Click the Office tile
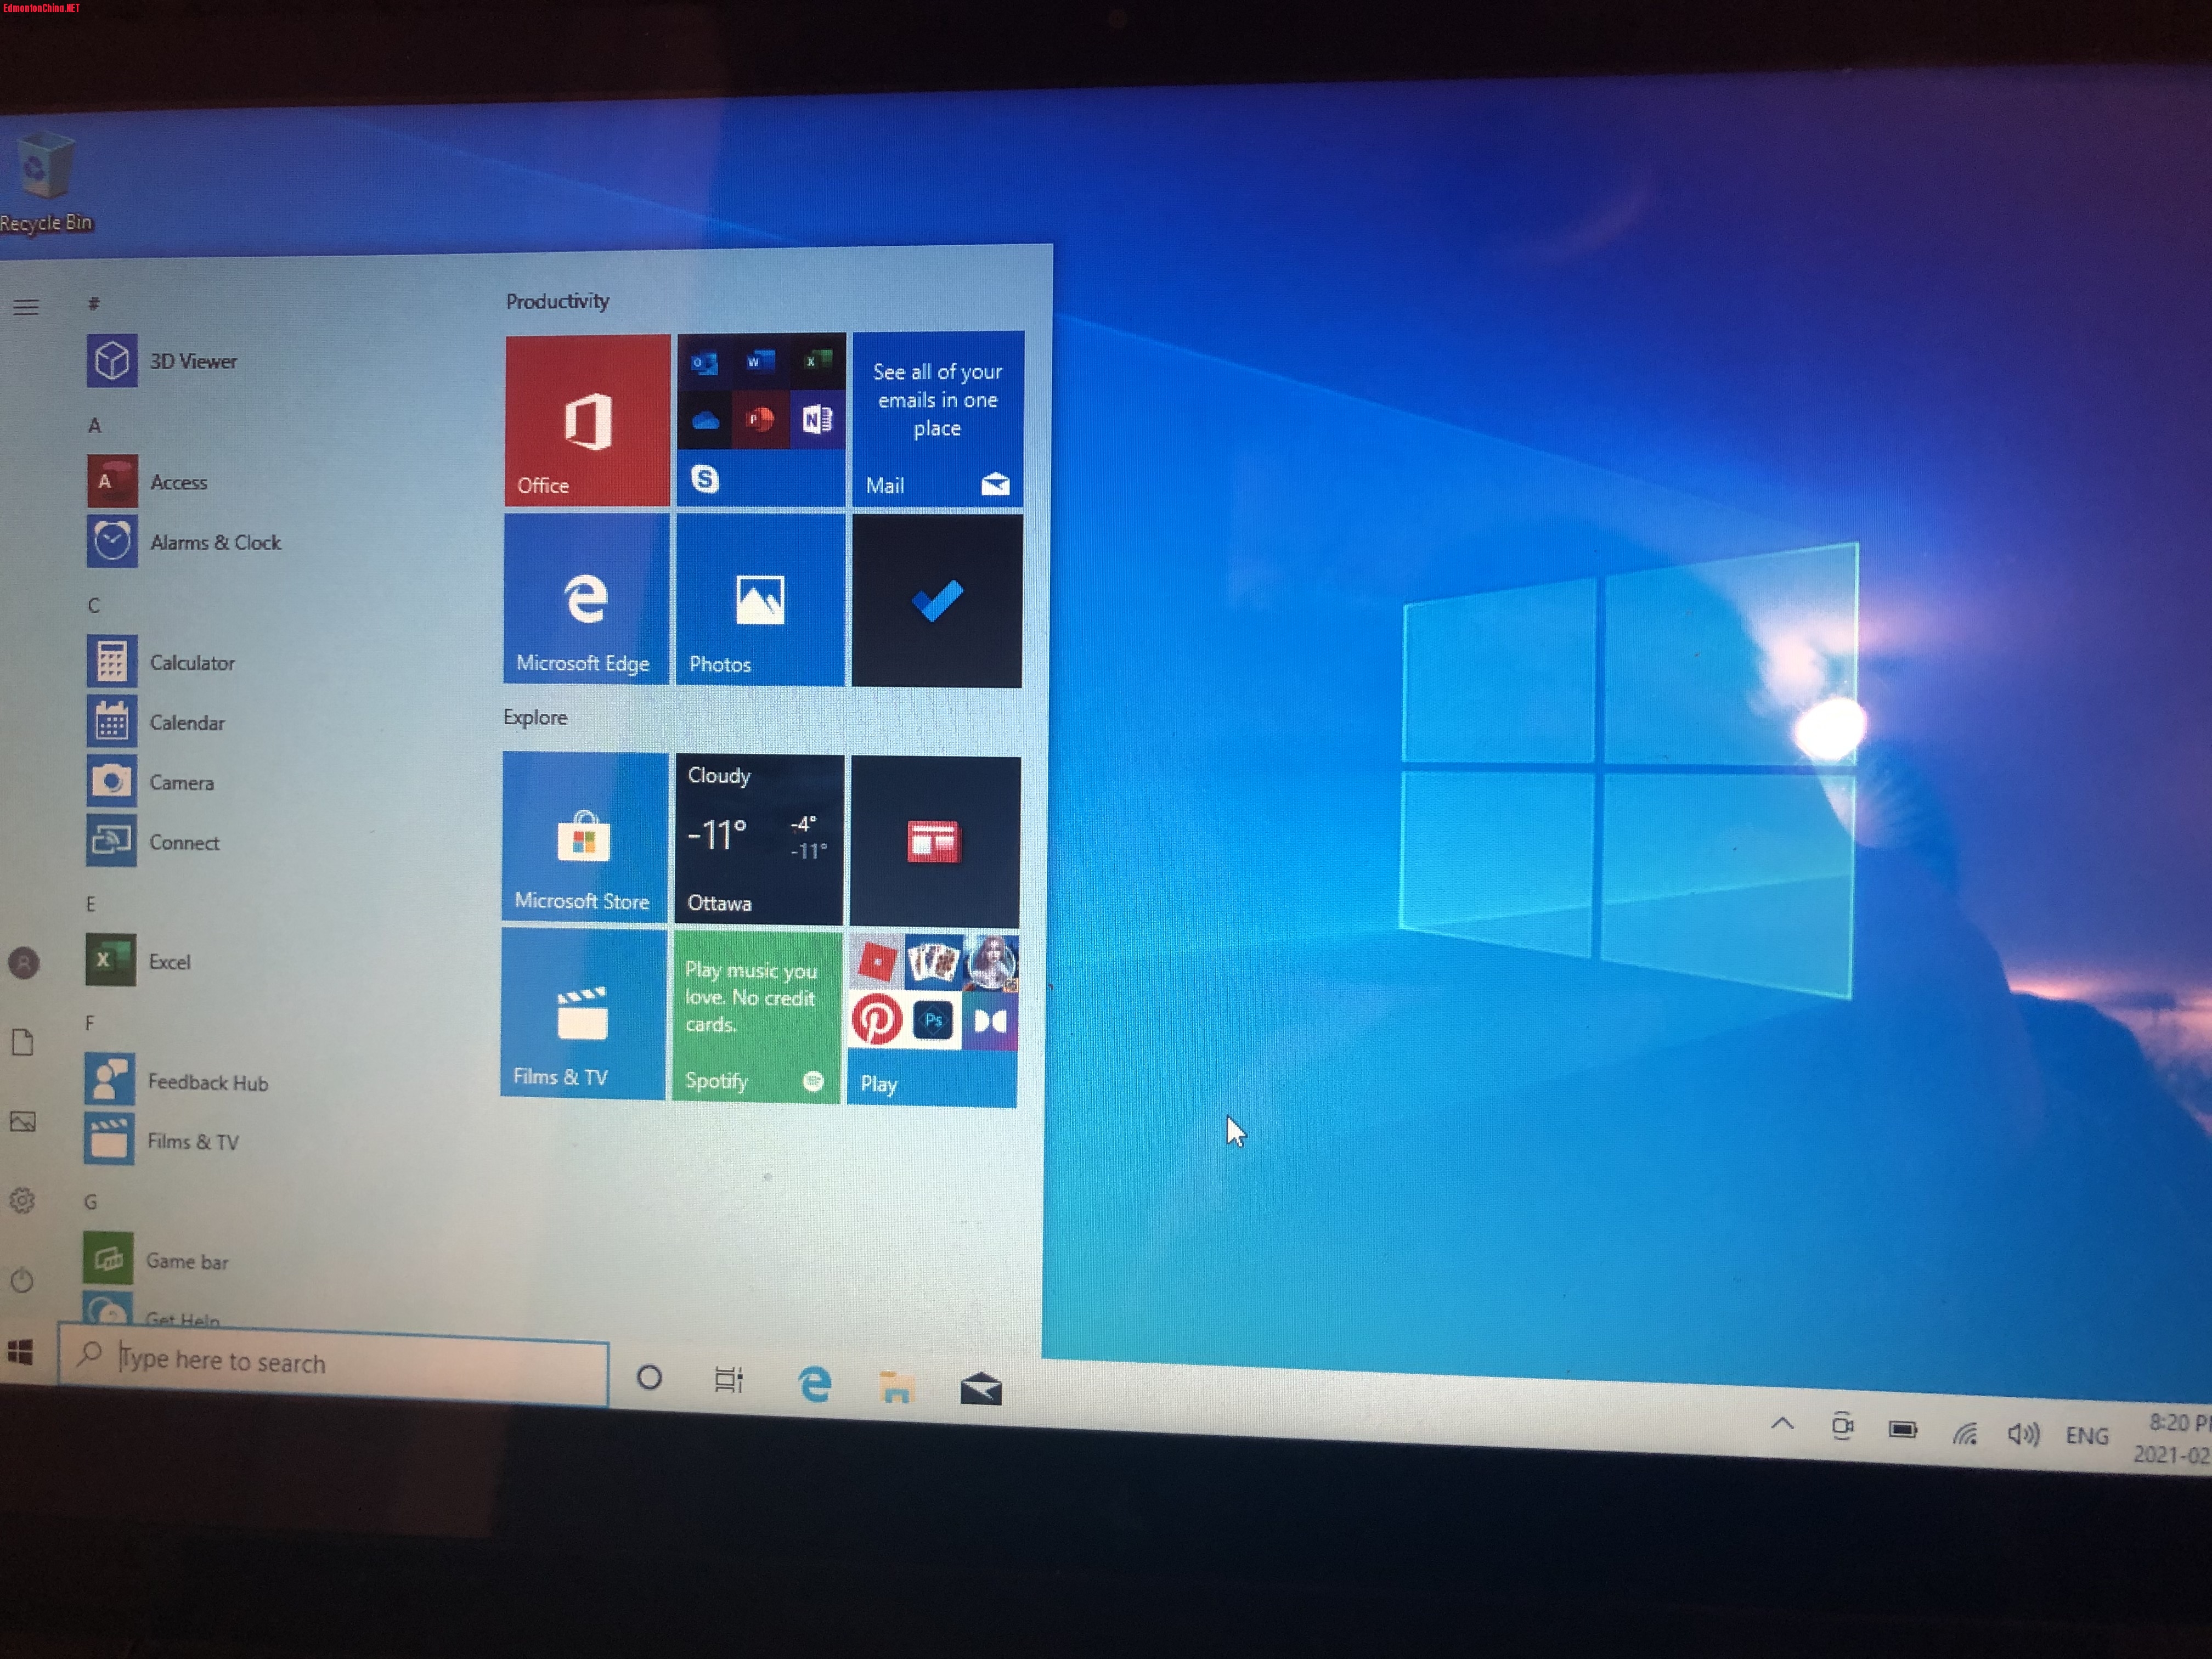The width and height of the screenshot is (2212, 1659). (x=587, y=420)
